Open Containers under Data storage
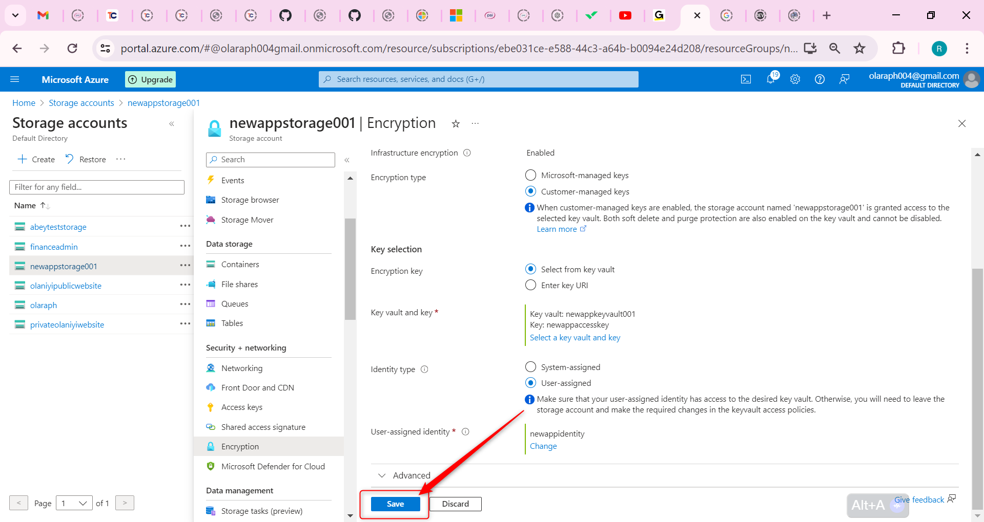 240,264
